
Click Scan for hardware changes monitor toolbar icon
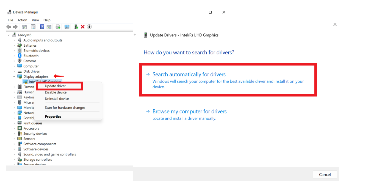(x=67, y=27)
